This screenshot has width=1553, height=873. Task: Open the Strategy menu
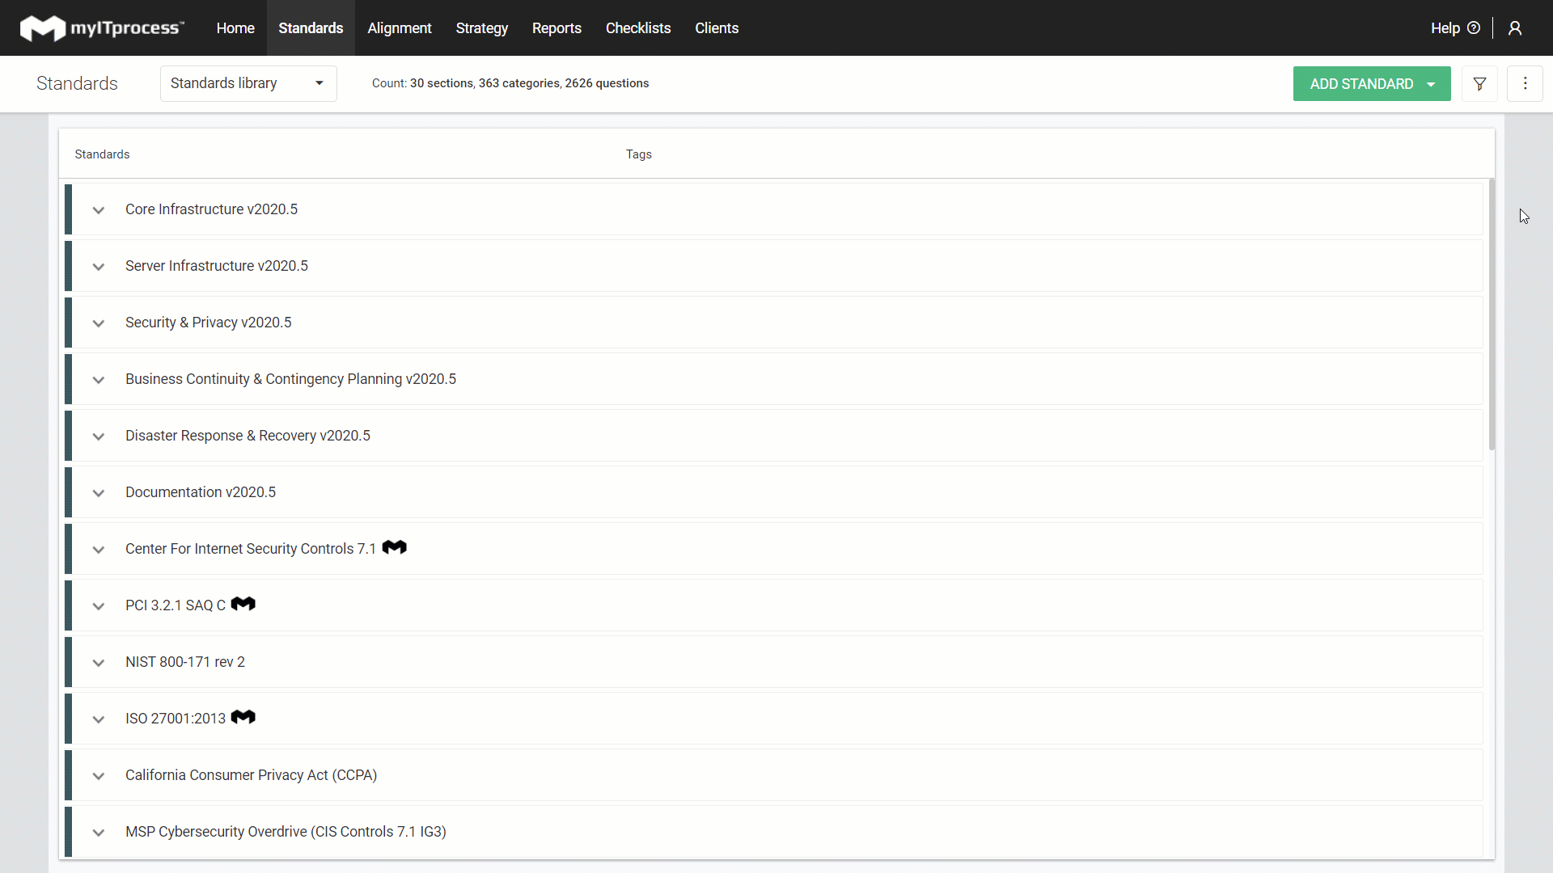(482, 28)
